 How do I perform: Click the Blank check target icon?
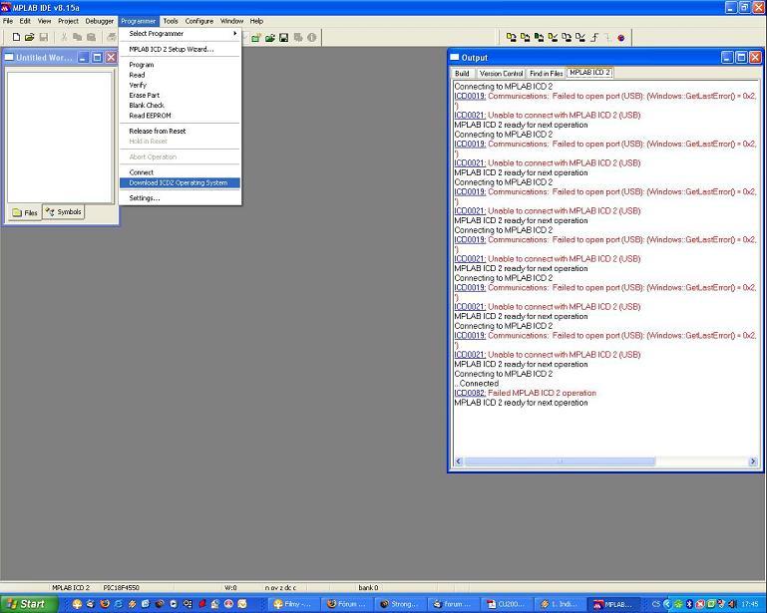pyautogui.click(x=580, y=37)
